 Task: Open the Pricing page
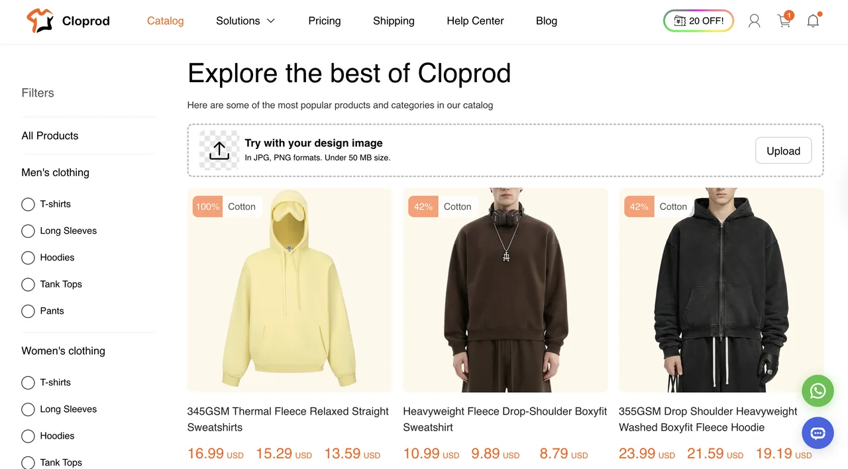coord(325,21)
